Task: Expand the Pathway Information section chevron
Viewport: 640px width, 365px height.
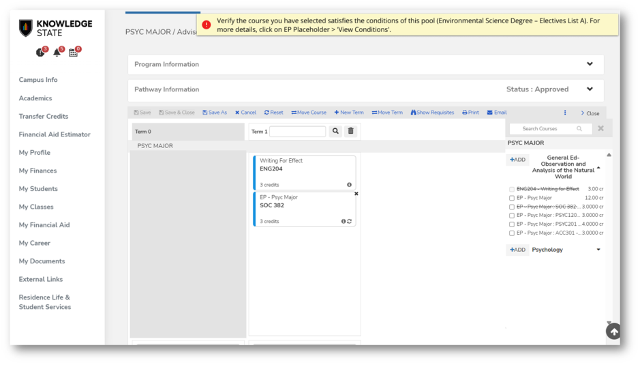Action: coord(590,89)
